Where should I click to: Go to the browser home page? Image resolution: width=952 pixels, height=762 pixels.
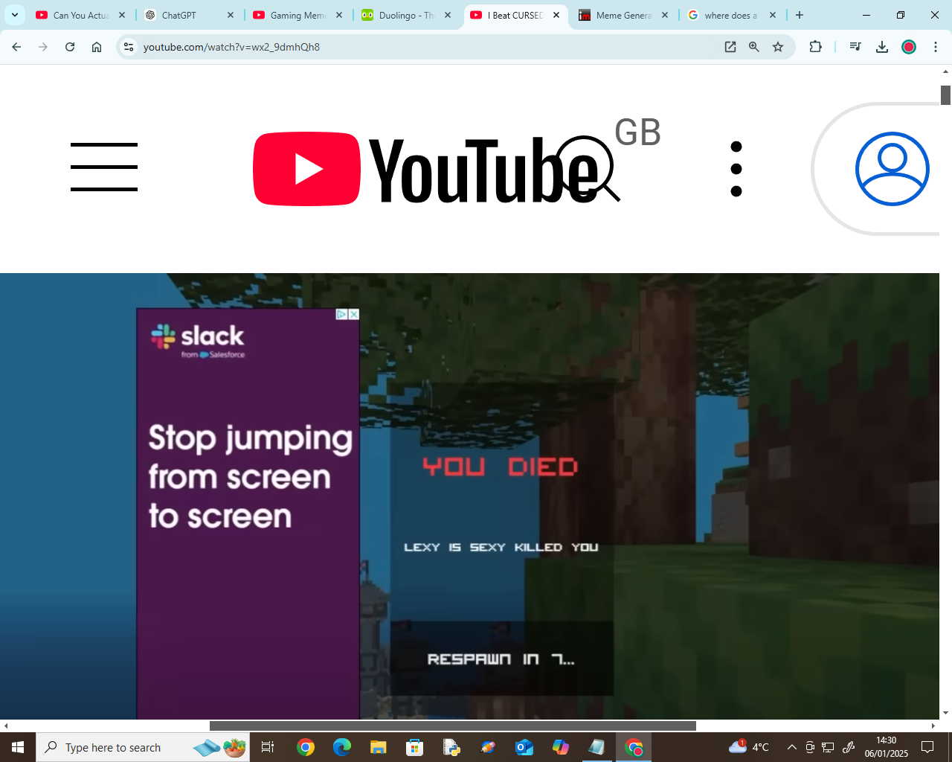pos(97,47)
